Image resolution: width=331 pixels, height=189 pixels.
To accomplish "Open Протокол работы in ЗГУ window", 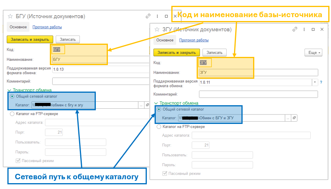I will pos(194,40).
